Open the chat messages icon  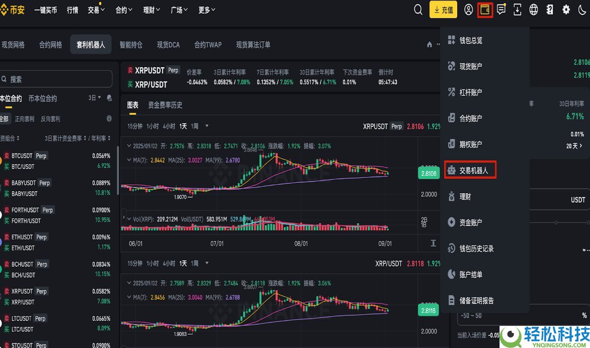501,9
